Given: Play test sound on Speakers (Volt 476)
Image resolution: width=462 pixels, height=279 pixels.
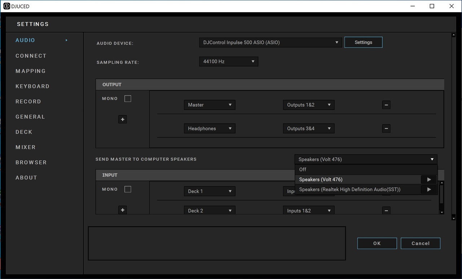Looking at the screenshot, I should pos(429,180).
